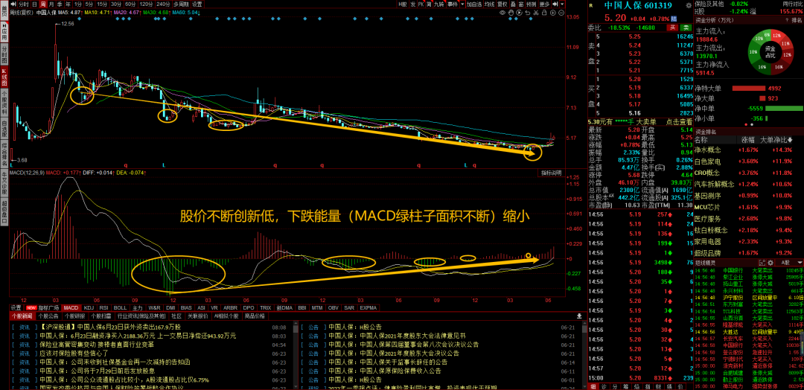Click the question mark help icon in 资金分析
The width and height of the screenshot is (804, 390).
(787, 21)
